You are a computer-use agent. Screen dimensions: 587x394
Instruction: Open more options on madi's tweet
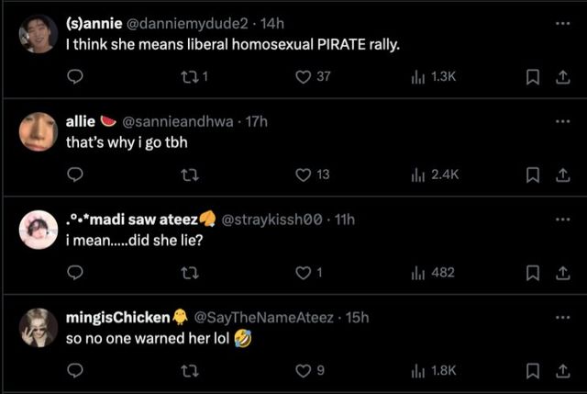tap(562, 219)
